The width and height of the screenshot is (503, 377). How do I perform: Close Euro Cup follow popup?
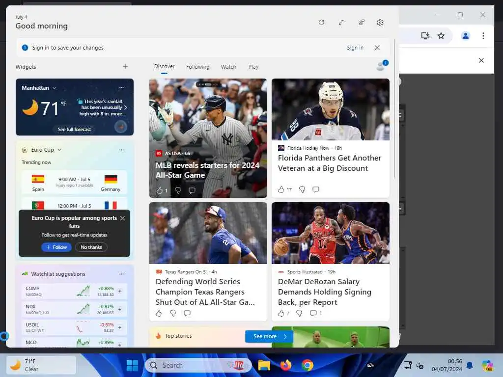click(x=122, y=218)
